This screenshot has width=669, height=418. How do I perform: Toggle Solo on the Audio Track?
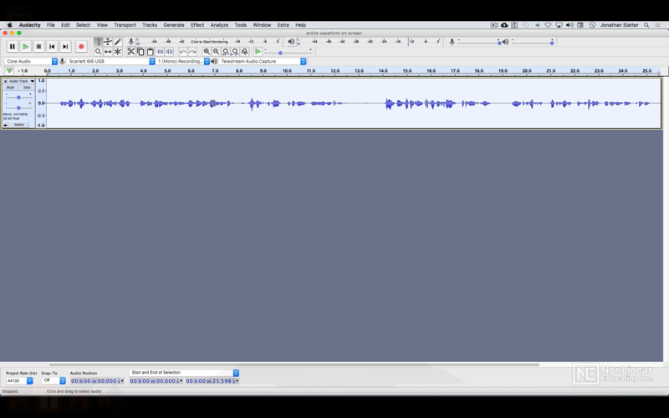click(x=27, y=88)
